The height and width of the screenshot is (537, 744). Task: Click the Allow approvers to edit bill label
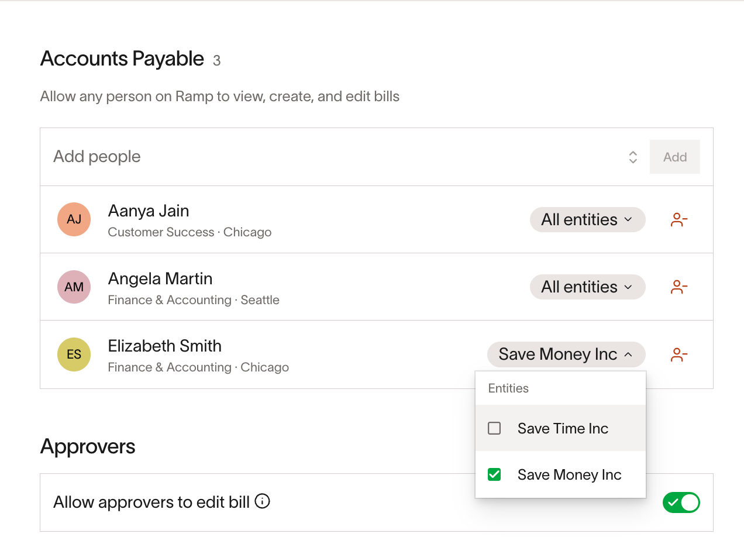151,502
